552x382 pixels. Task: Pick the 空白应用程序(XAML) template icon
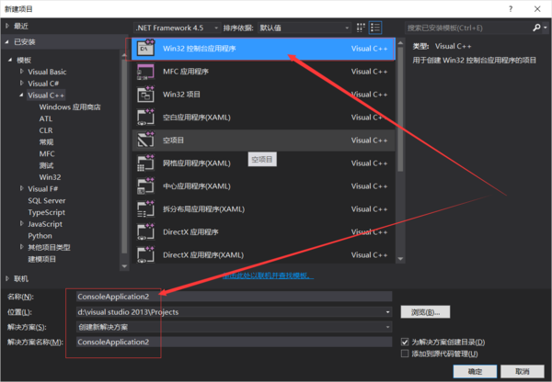point(145,117)
